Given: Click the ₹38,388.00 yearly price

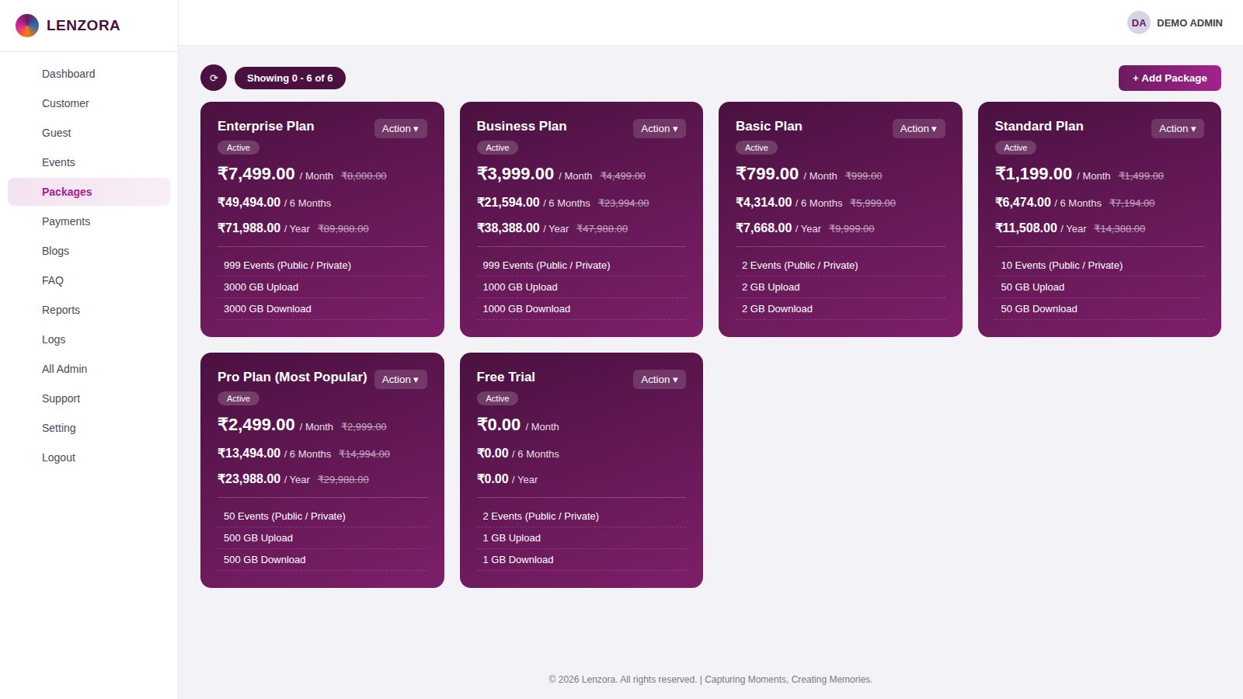Looking at the screenshot, I should (508, 228).
